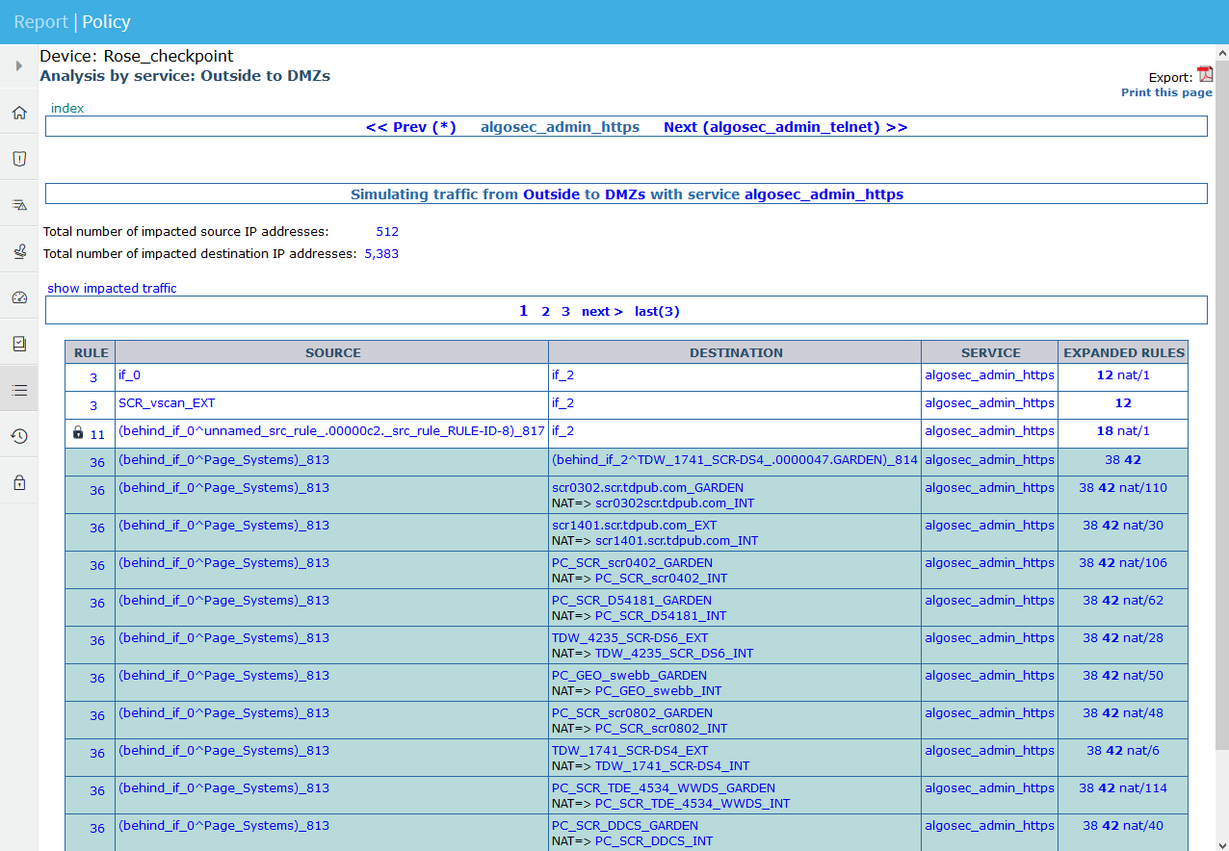Screen dimensions: 1229x851
Task: Open the stamp icon in sidebar
Action: [18, 251]
